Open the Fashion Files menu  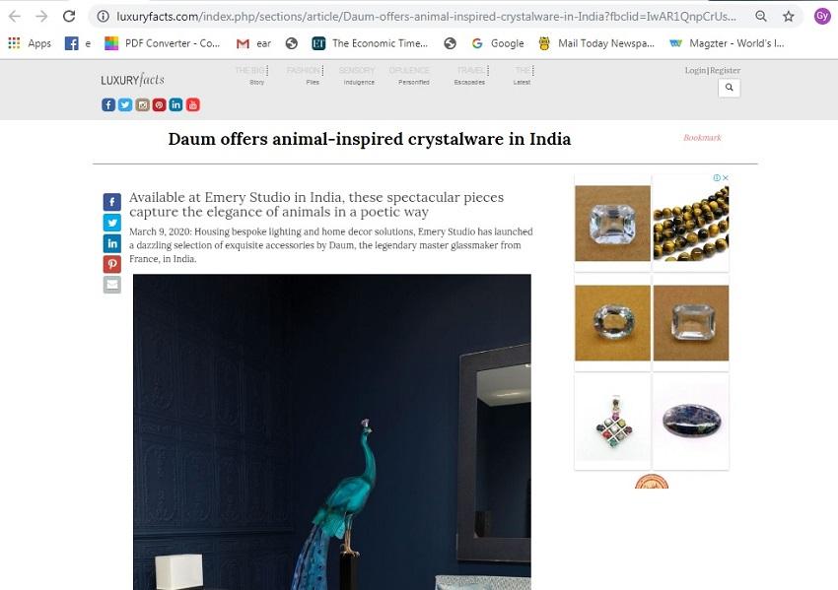(x=306, y=75)
